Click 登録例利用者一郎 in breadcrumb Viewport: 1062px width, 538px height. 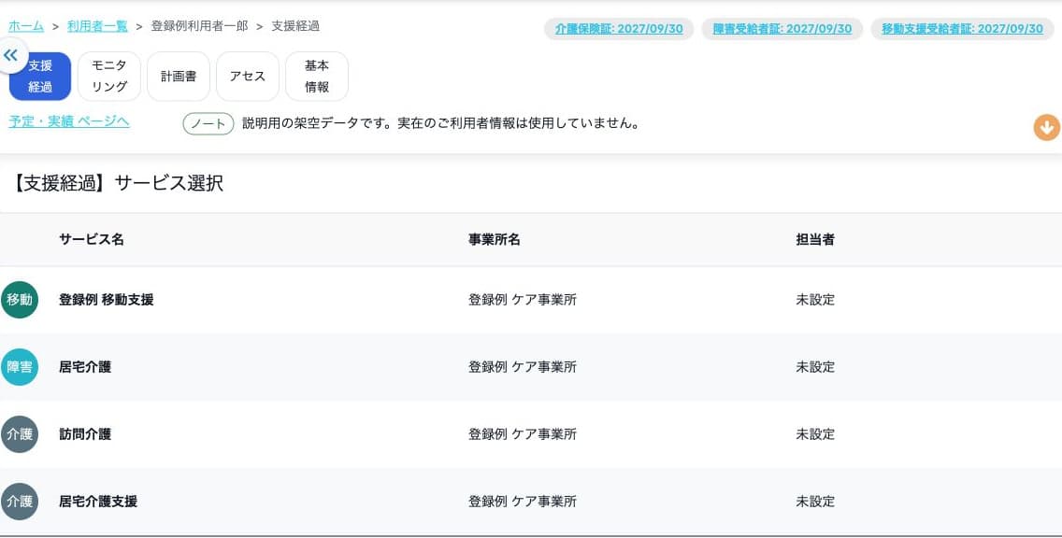(199, 26)
